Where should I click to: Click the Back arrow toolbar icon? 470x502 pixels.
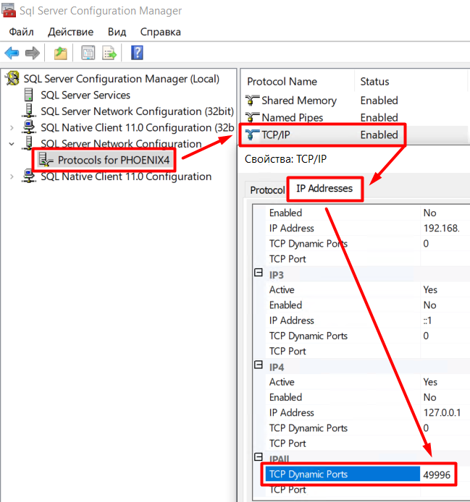(x=12, y=53)
